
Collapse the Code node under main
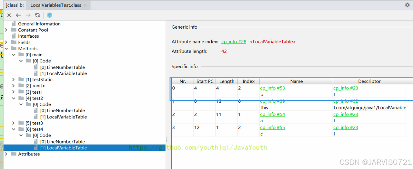[21, 61]
